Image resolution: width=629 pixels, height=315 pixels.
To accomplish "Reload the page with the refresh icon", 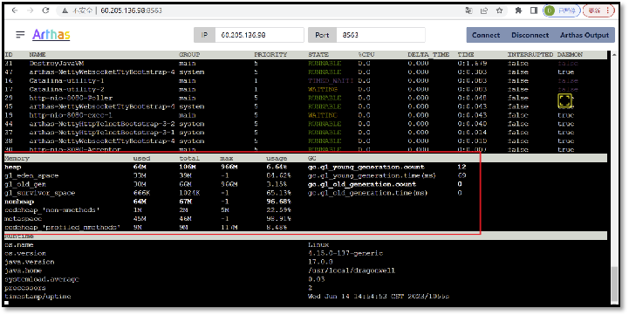I will point(45,10).
